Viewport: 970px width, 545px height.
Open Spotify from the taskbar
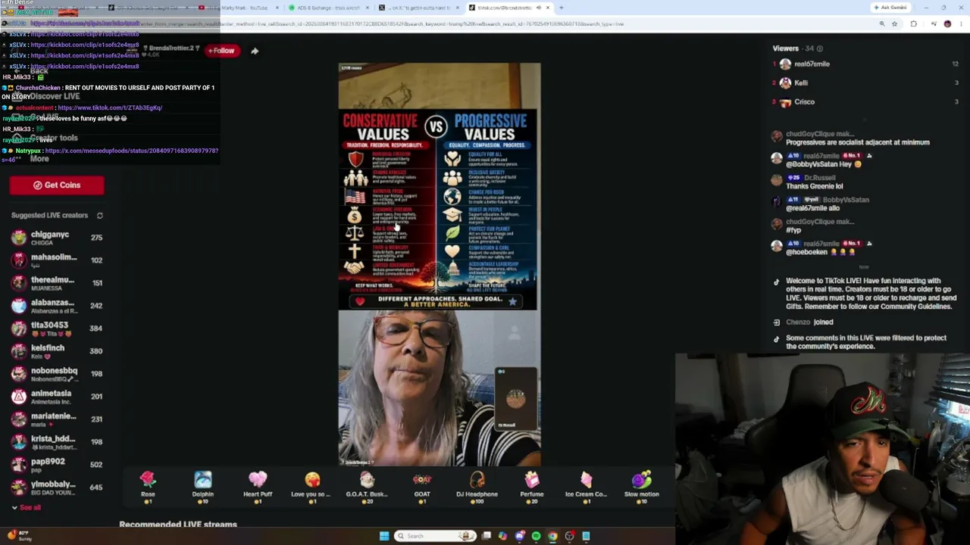(x=536, y=536)
